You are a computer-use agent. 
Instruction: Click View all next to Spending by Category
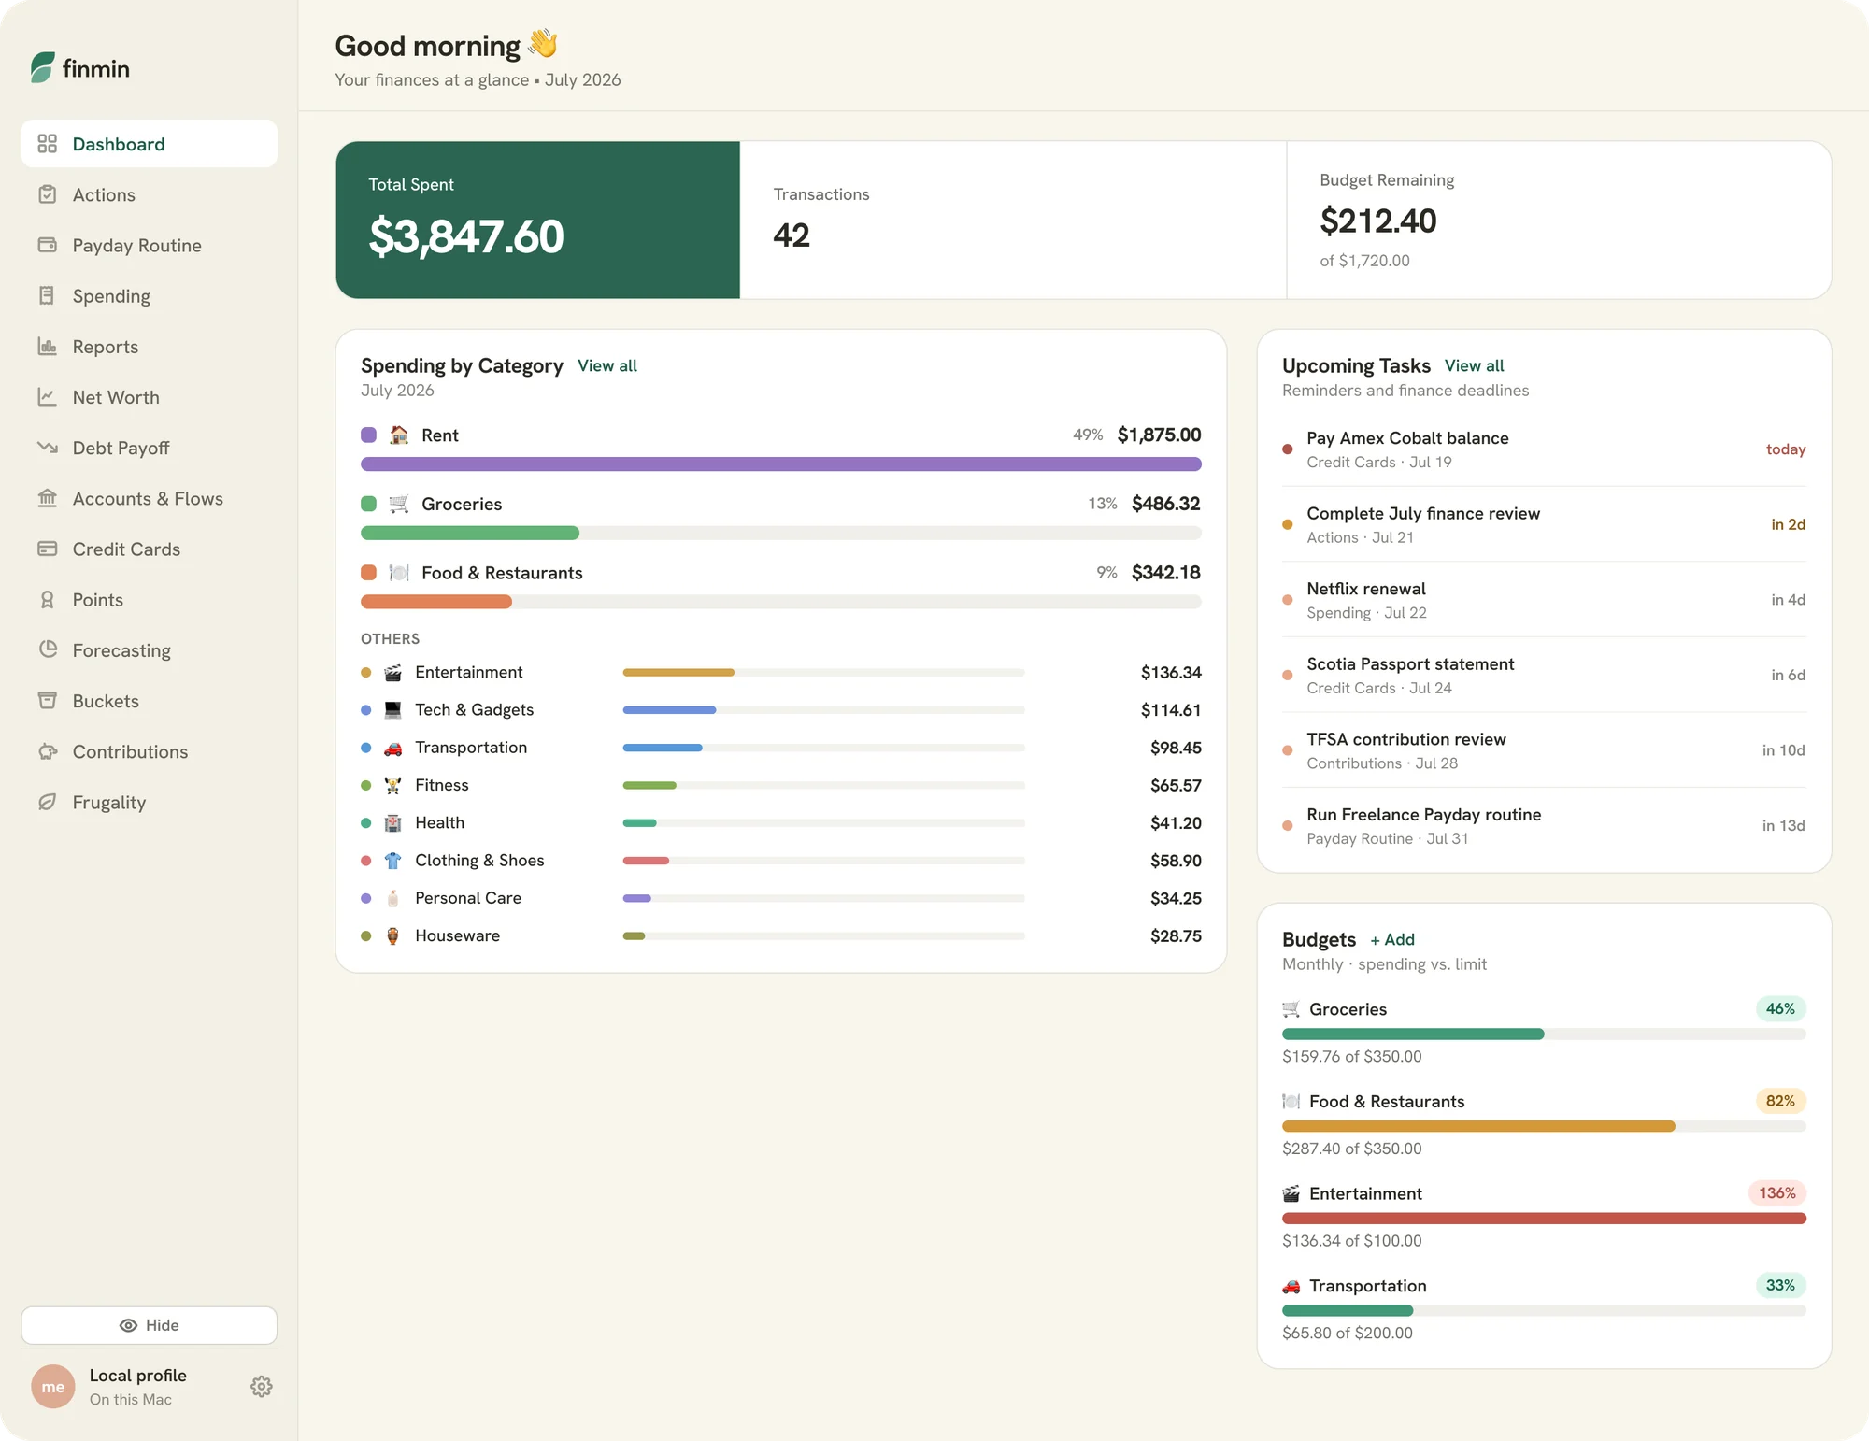[607, 365]
